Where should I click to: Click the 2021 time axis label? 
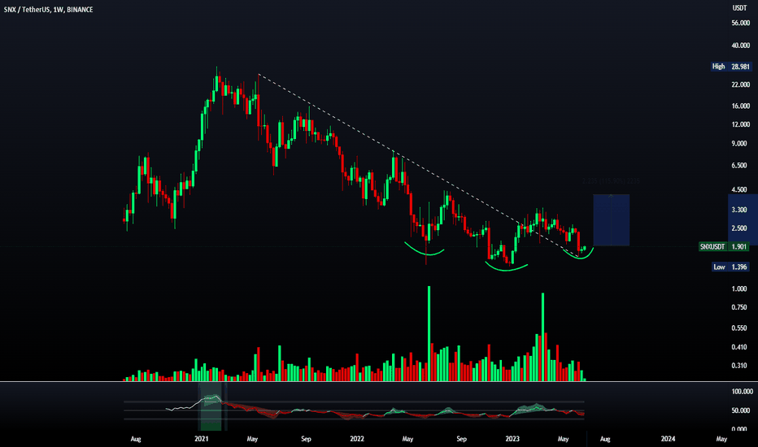(x=202, y=439)
